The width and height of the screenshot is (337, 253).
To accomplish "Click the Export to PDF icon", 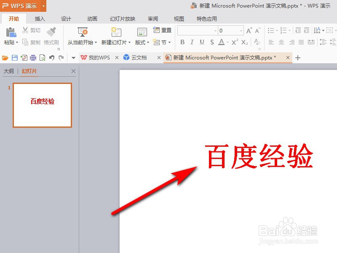I will [x=24, y=58].
